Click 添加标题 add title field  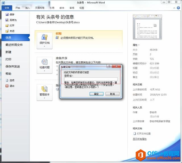coord(154,68)
